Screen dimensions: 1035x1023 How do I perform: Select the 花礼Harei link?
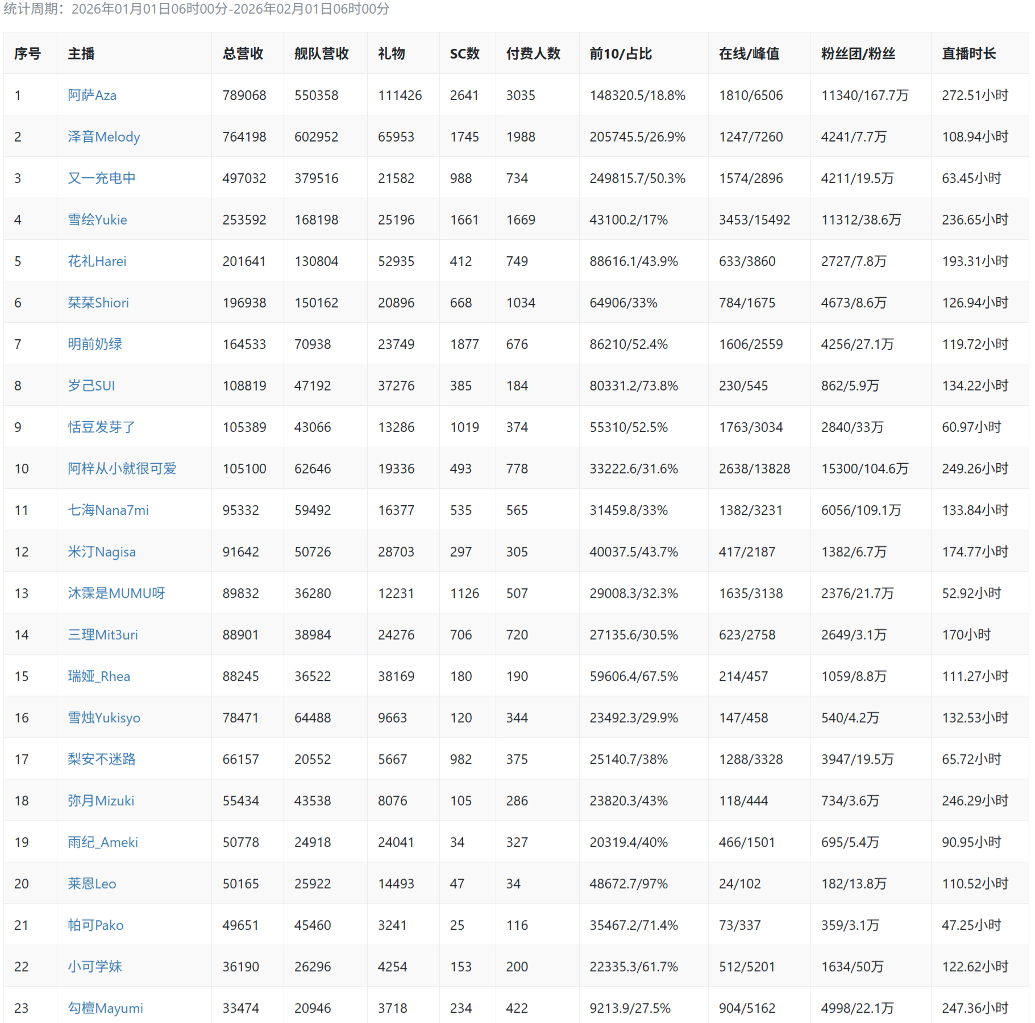click(x=97, y=261)
